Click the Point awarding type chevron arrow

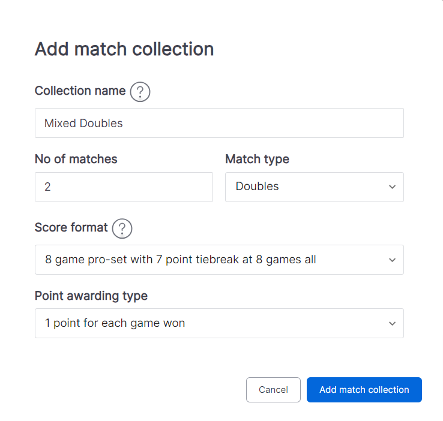pyautogui.click(x=392, y=323)
